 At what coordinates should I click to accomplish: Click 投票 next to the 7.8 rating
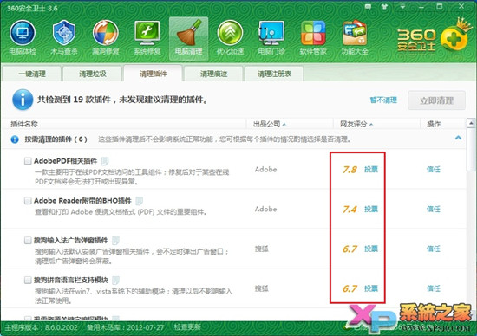(x=371, y=169)
